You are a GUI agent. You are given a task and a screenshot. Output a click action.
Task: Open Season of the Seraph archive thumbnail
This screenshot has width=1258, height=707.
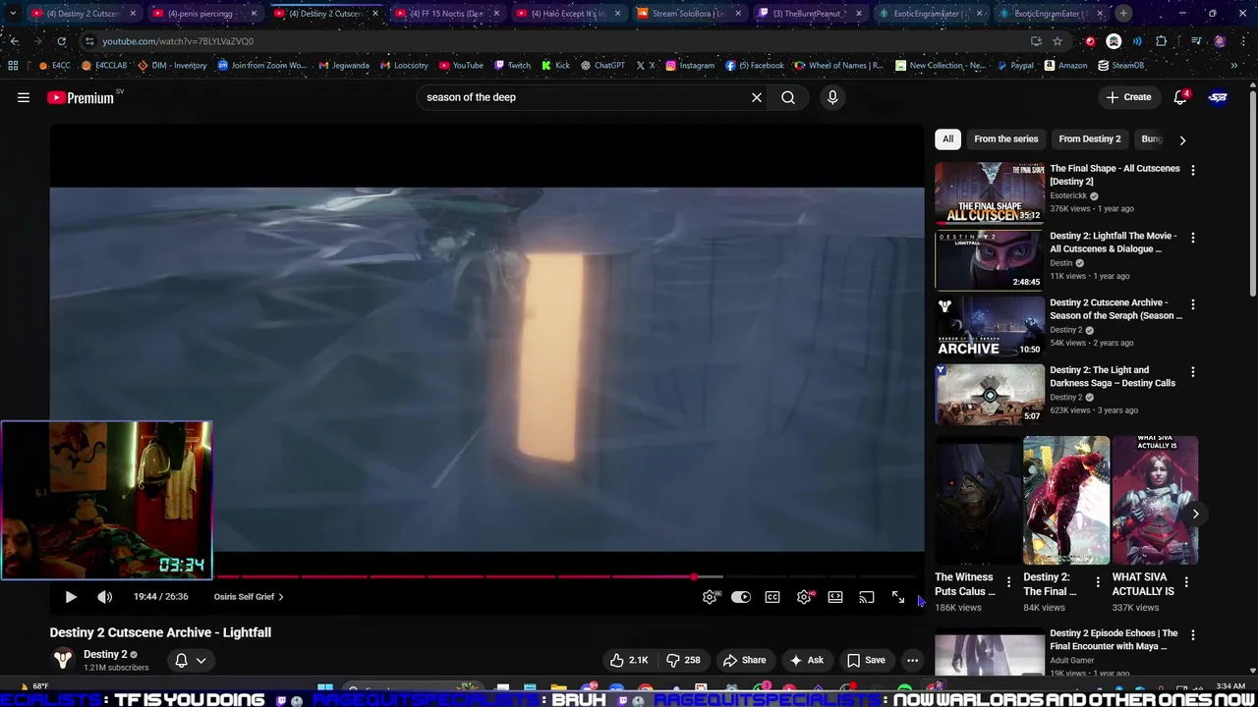pos(990,327)
